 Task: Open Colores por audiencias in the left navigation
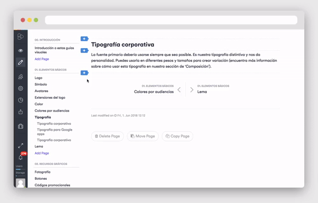tap(52, 110)
